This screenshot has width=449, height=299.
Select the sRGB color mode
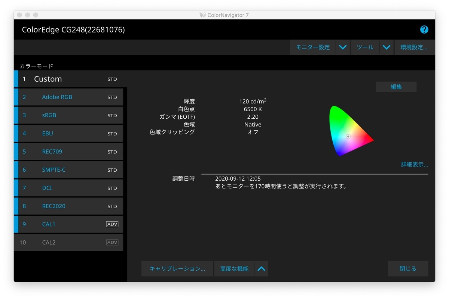[x=68, y=115]
